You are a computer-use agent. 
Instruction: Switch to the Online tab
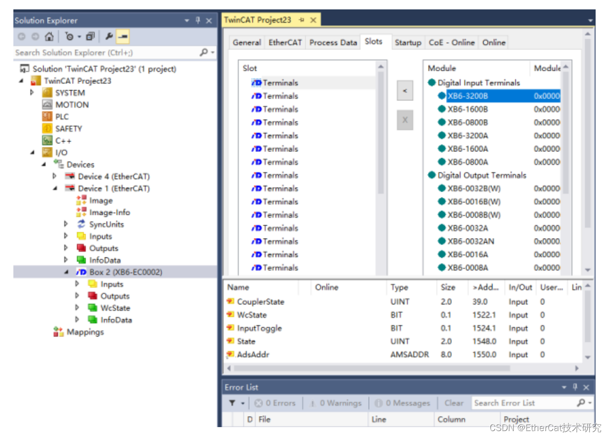(x=494, y=43)
